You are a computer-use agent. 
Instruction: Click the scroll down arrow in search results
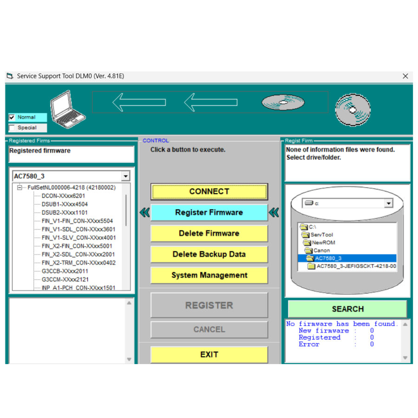405,358
